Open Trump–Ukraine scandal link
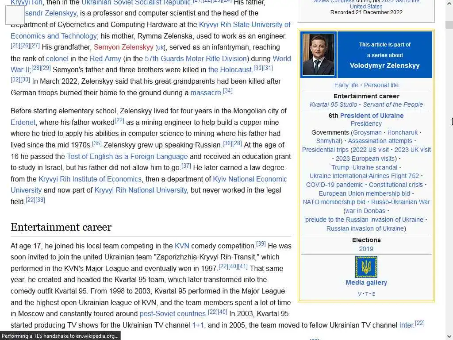Image resolution: width=453 pixels, height=340 pixels. click(x=364, y=167)
